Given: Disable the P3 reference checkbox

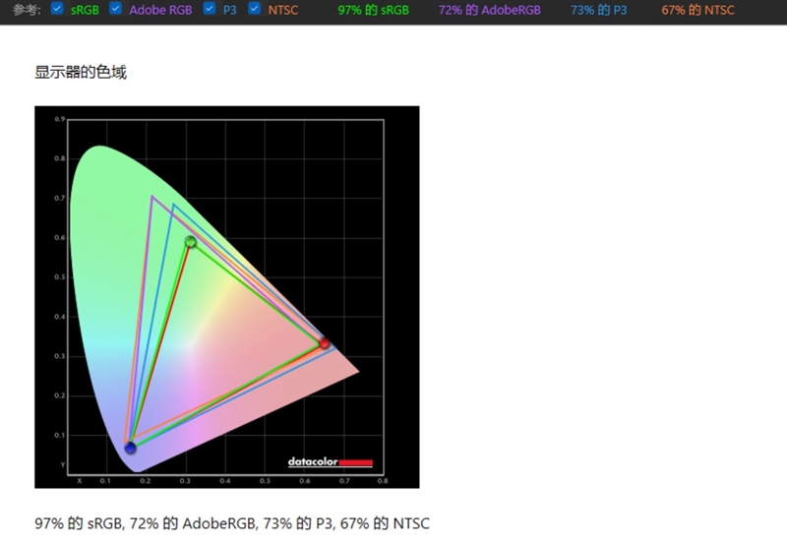Looking at the screenshot, I should point(210,9).
